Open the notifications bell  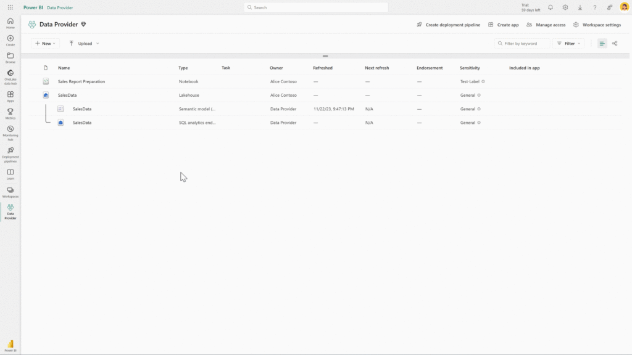550,7
